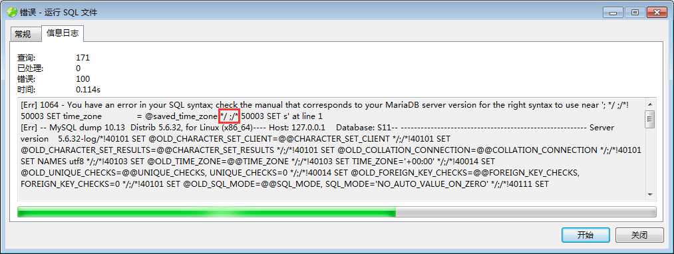Click the log scrollbar up arrow
The height and width of the screenshot is (254, 674).
pyautogui.click(x=650, y=104)
